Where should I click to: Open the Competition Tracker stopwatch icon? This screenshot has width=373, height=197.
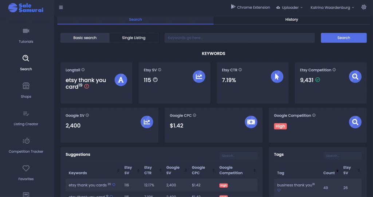pos(26,141)
